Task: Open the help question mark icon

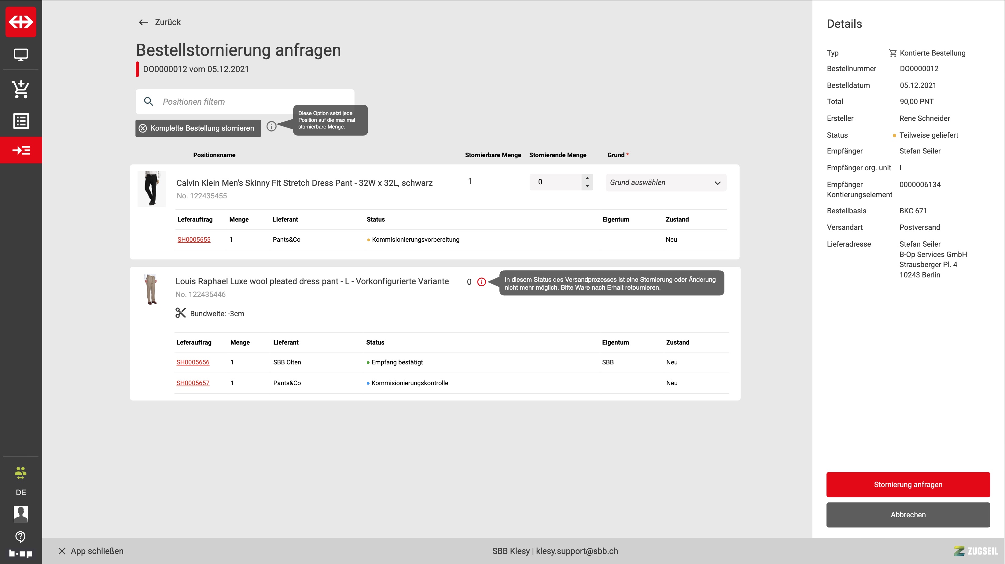Action: pyautogui.click(x=21, y=537)
